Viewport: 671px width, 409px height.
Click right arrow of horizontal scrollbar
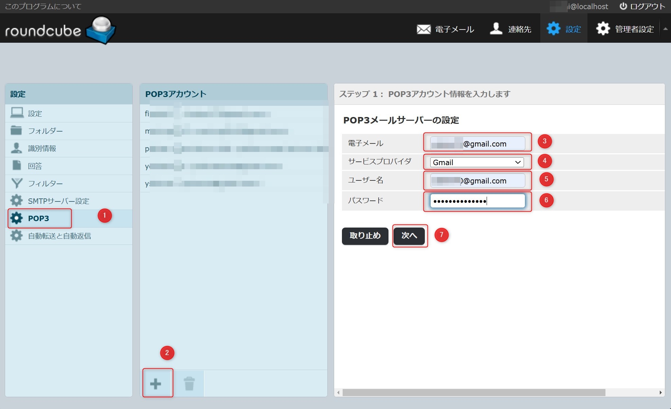click(x=660, y=392)
